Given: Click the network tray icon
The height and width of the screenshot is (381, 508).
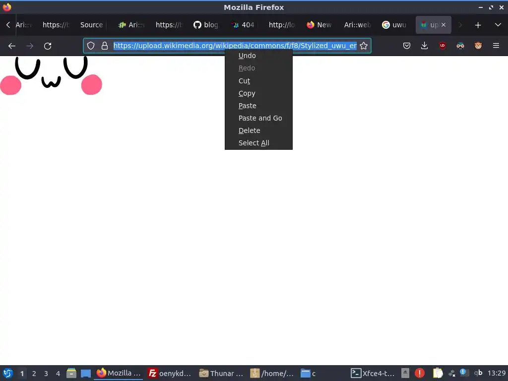Looking at the screenshot, I should click(451, 374).
